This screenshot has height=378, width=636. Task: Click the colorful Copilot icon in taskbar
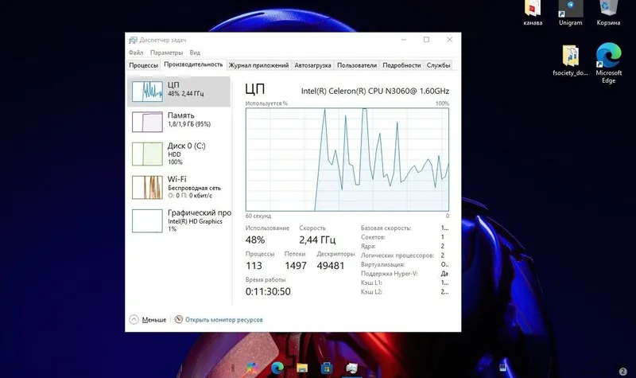(252, 368)
